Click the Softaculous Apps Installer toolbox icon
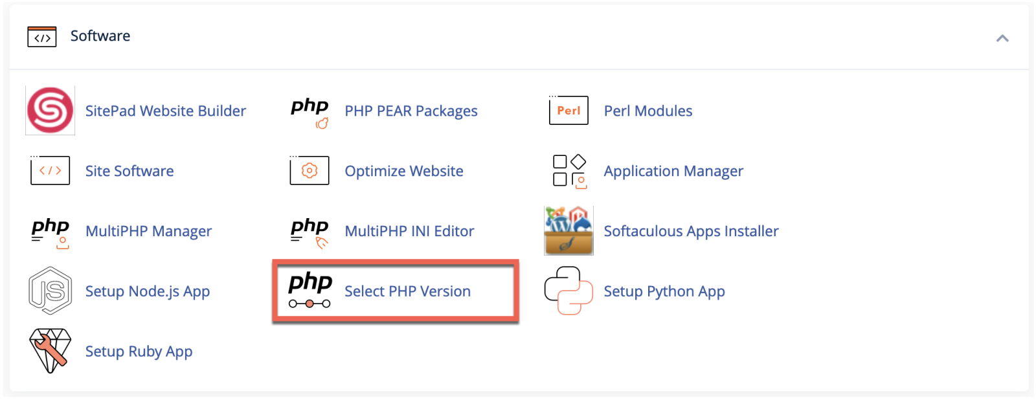This screenshot has height=400, width=1036. (x=569, y=231)
